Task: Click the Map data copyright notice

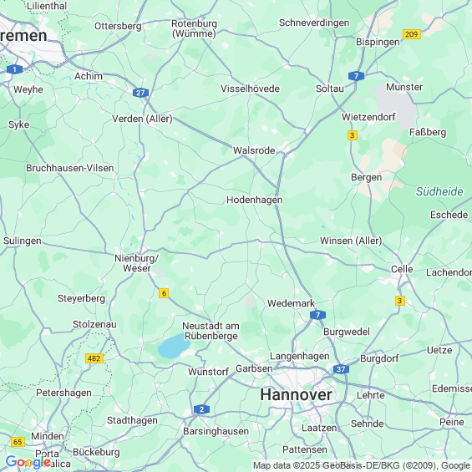Action: [x=362, y=465]
